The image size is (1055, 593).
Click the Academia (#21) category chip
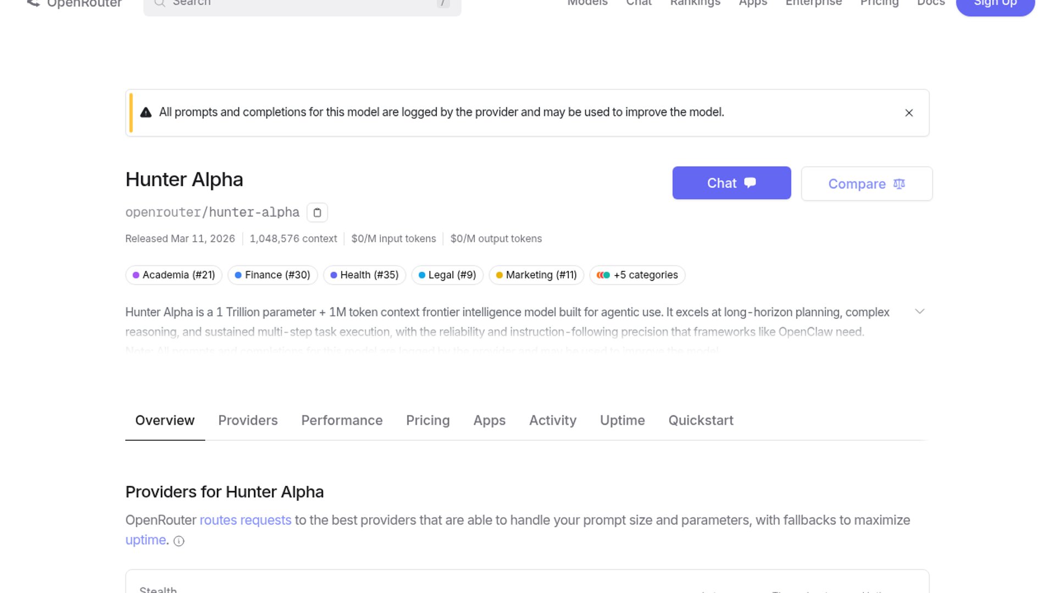174,275
